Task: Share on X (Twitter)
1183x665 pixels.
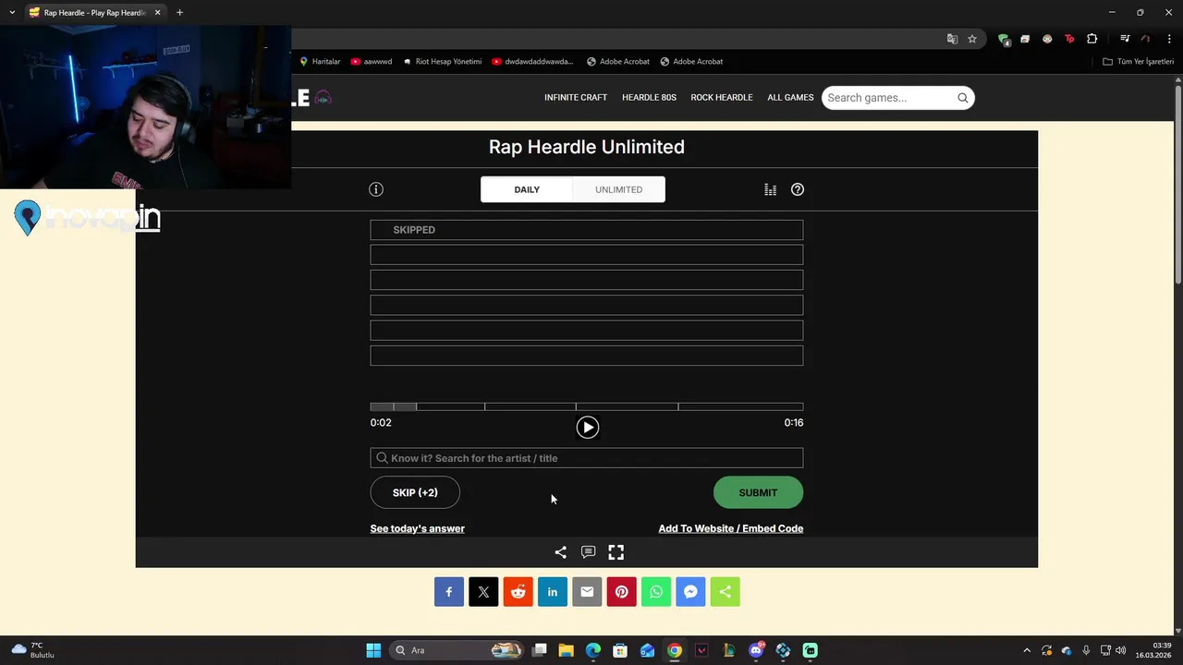Action: pos(483,592)
